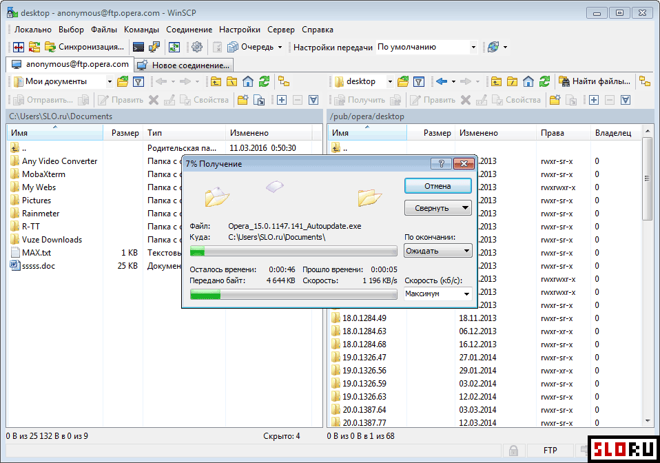Click the Синхронизация... toolbar button
The image size is (660, 463).
pos(84,47)
